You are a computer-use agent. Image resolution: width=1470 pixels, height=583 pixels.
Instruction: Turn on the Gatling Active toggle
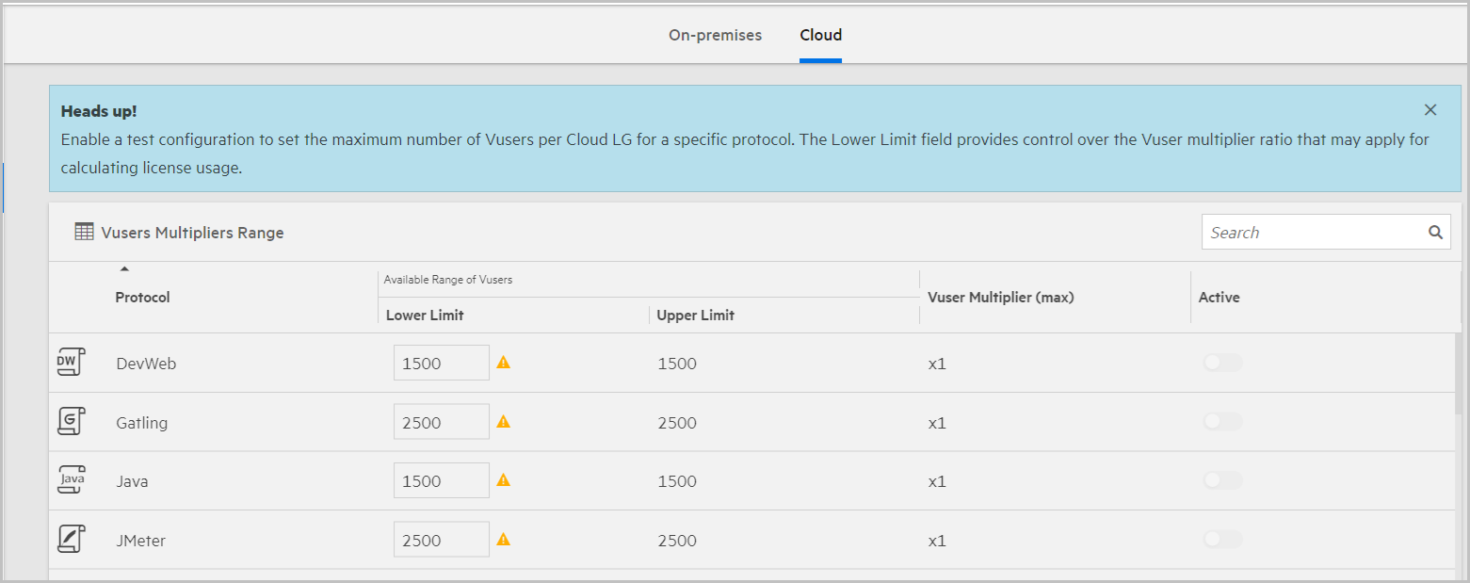(1222, 422)
